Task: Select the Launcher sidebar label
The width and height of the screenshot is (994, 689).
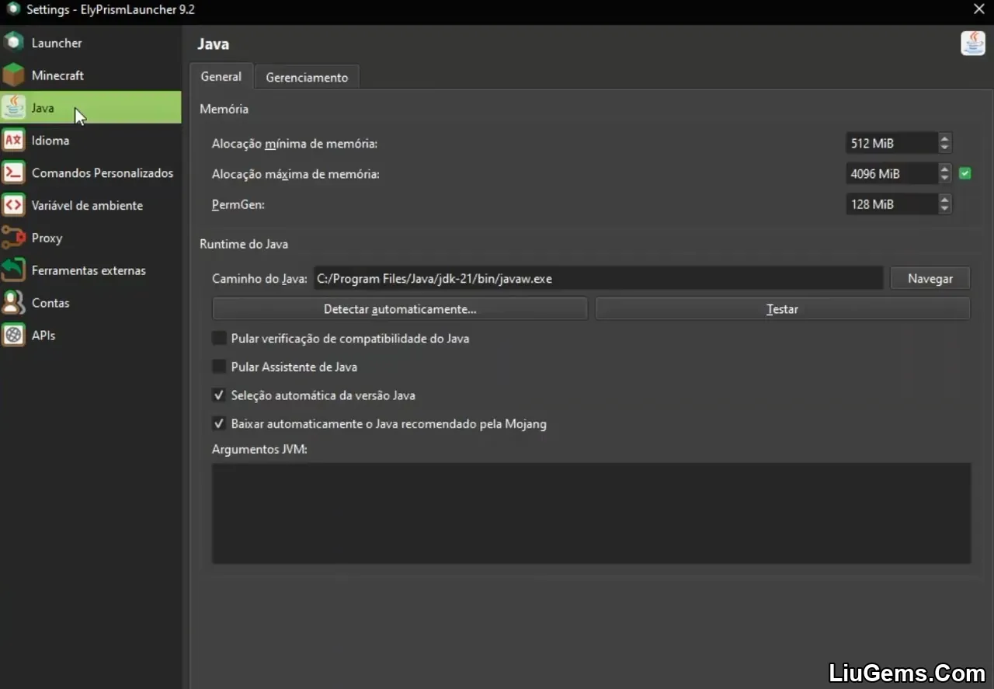Action: [x=57, y=43]
